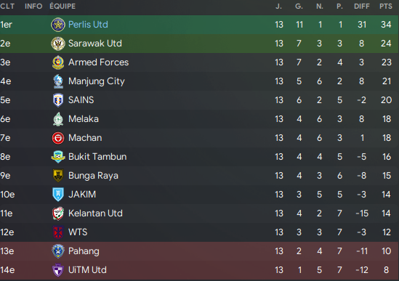This screenshot has width=399, height=281.
Task: Sort table by PTS column header
Action: click(x=386, y=6)
